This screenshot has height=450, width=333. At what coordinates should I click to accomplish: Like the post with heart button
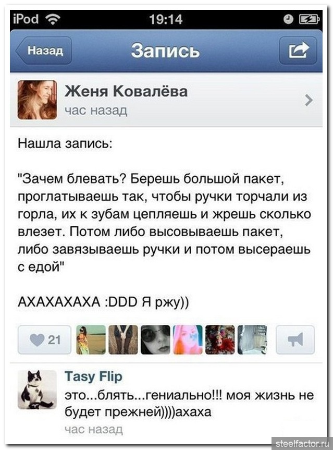(44, 340)
